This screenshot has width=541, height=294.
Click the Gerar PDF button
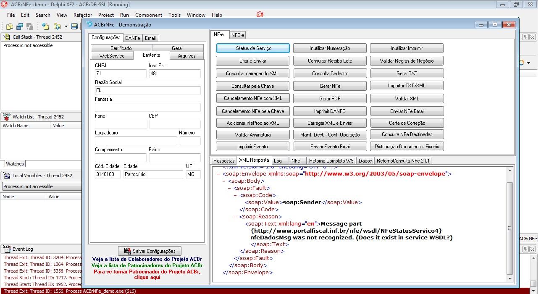(330, 99)
